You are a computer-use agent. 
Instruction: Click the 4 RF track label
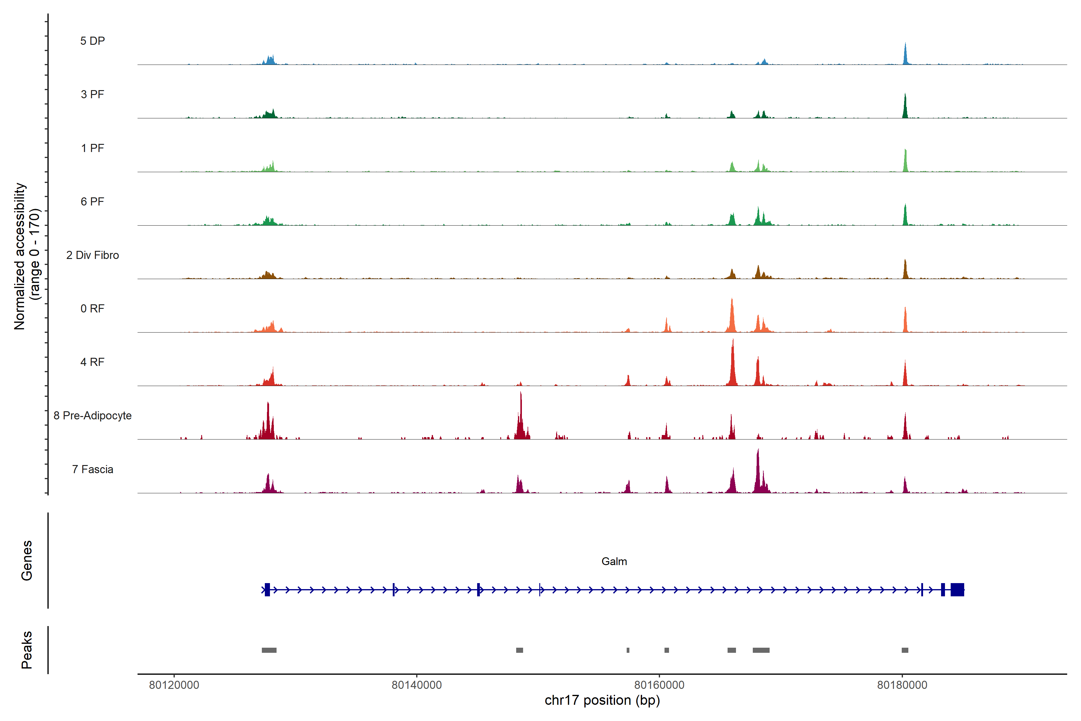pos(92,362)
